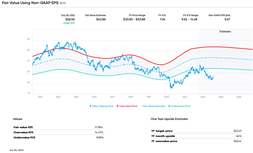Select the Fair value P/E row
Screen dimensions: 253x153
59,127
